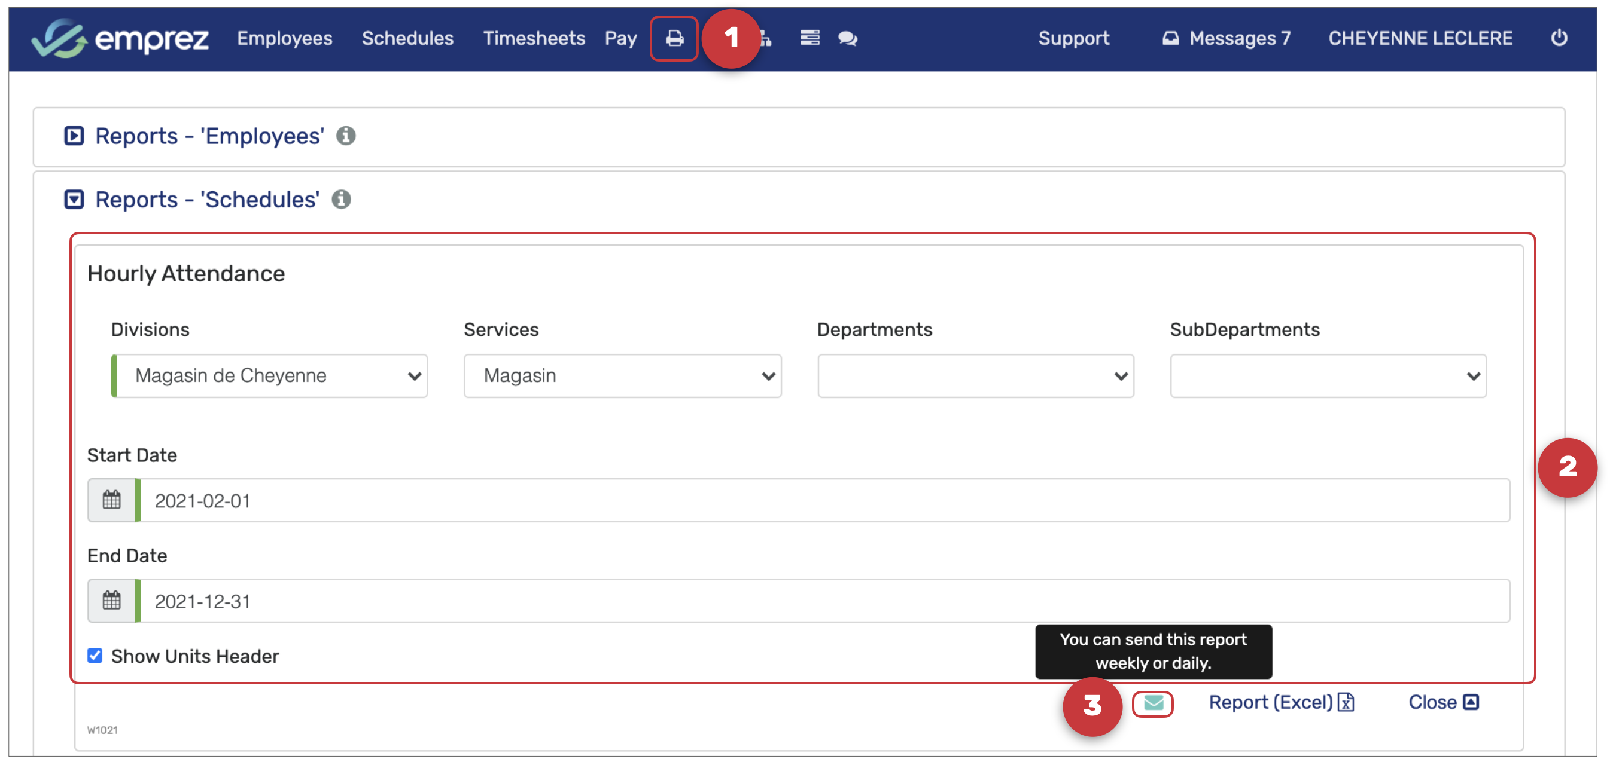Open Start Date calendar picker icon
This screenshot has height=765, width=1613.
(112, 500)
